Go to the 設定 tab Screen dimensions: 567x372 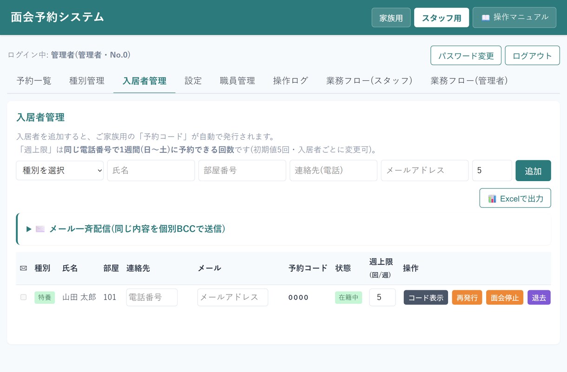[193, 81]
